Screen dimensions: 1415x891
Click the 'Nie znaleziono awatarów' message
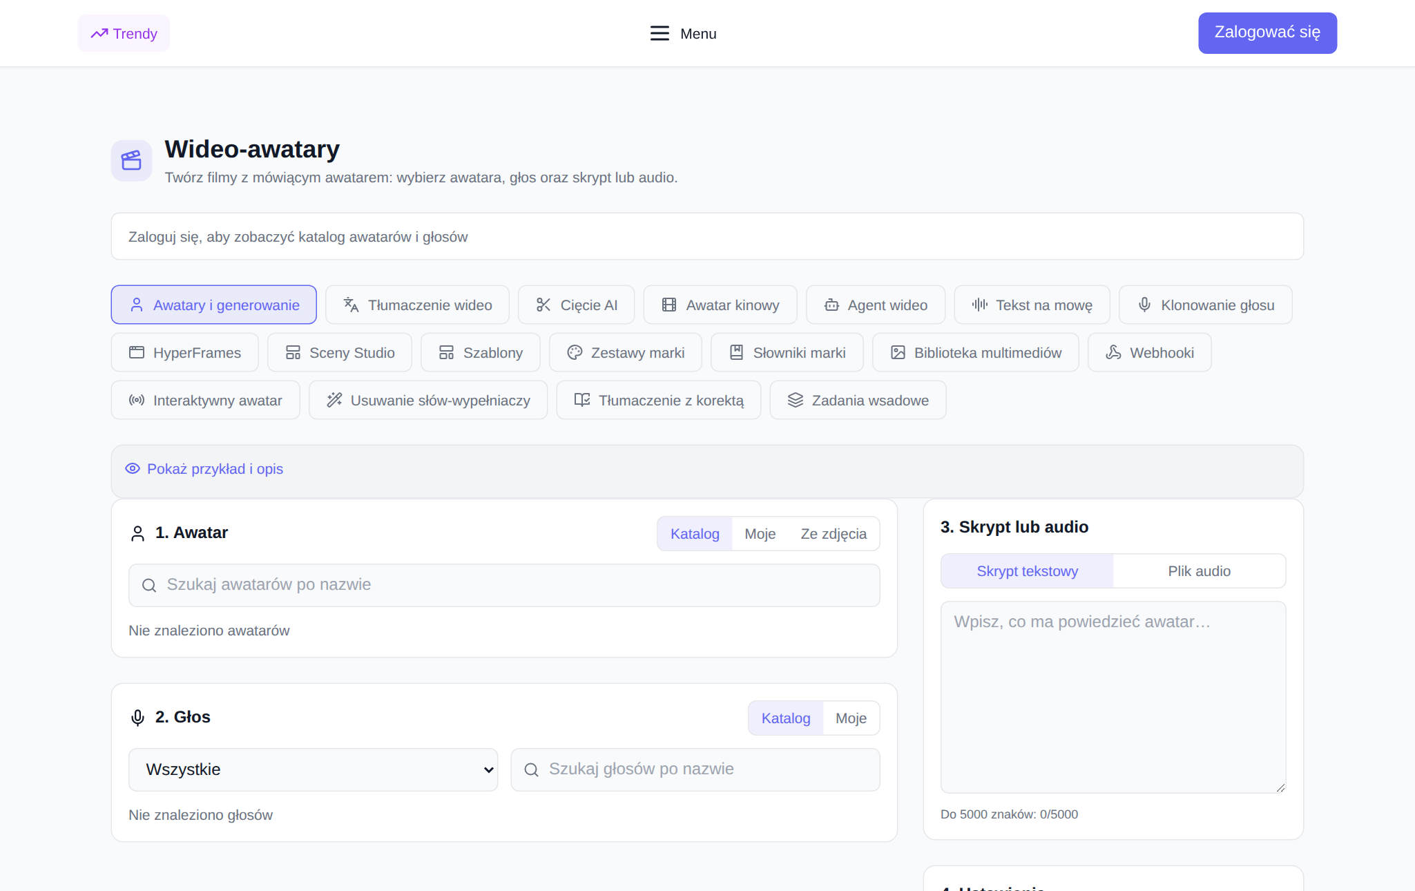[209, 630]
